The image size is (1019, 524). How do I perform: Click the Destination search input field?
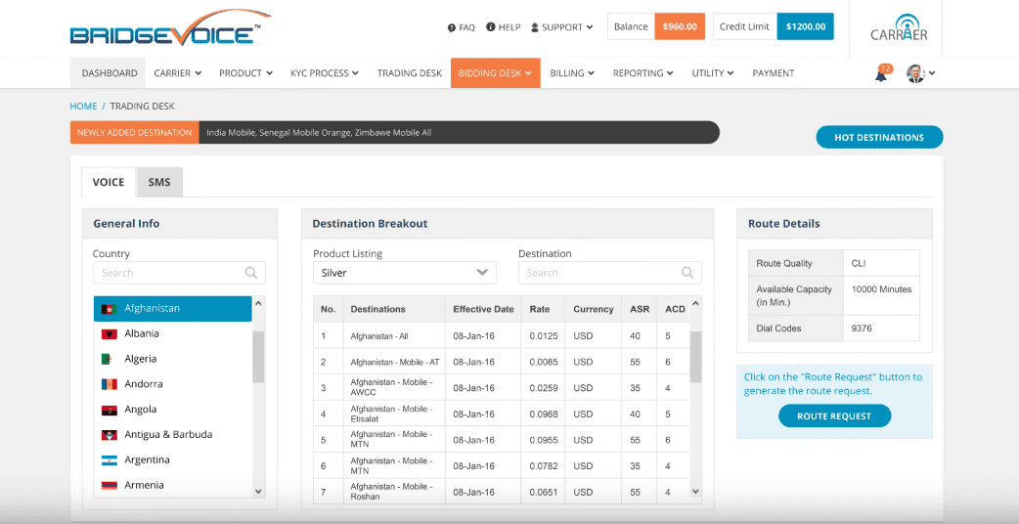pyautogui.click(x=597, y=273)
